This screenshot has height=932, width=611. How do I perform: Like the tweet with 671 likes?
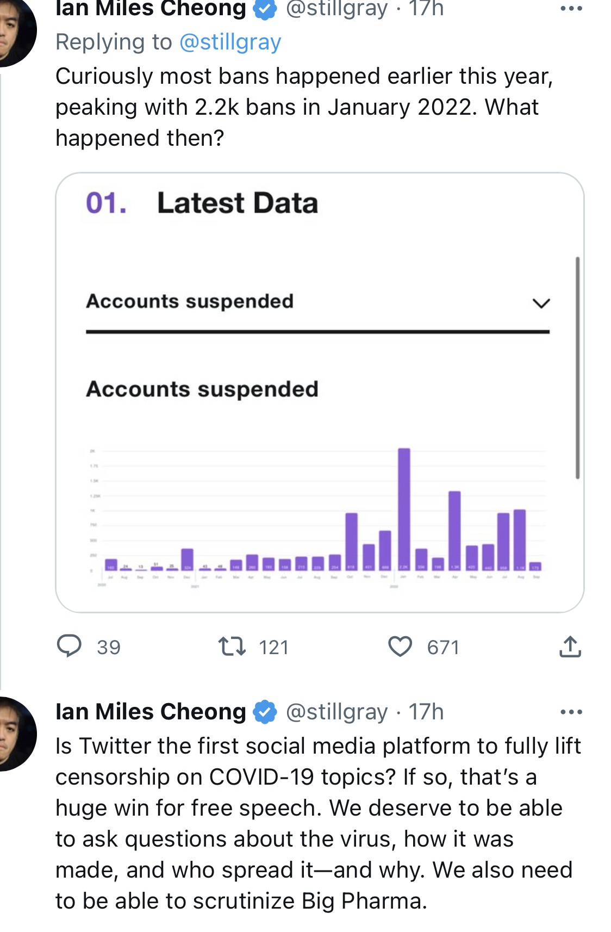click(x=400, y=647)
